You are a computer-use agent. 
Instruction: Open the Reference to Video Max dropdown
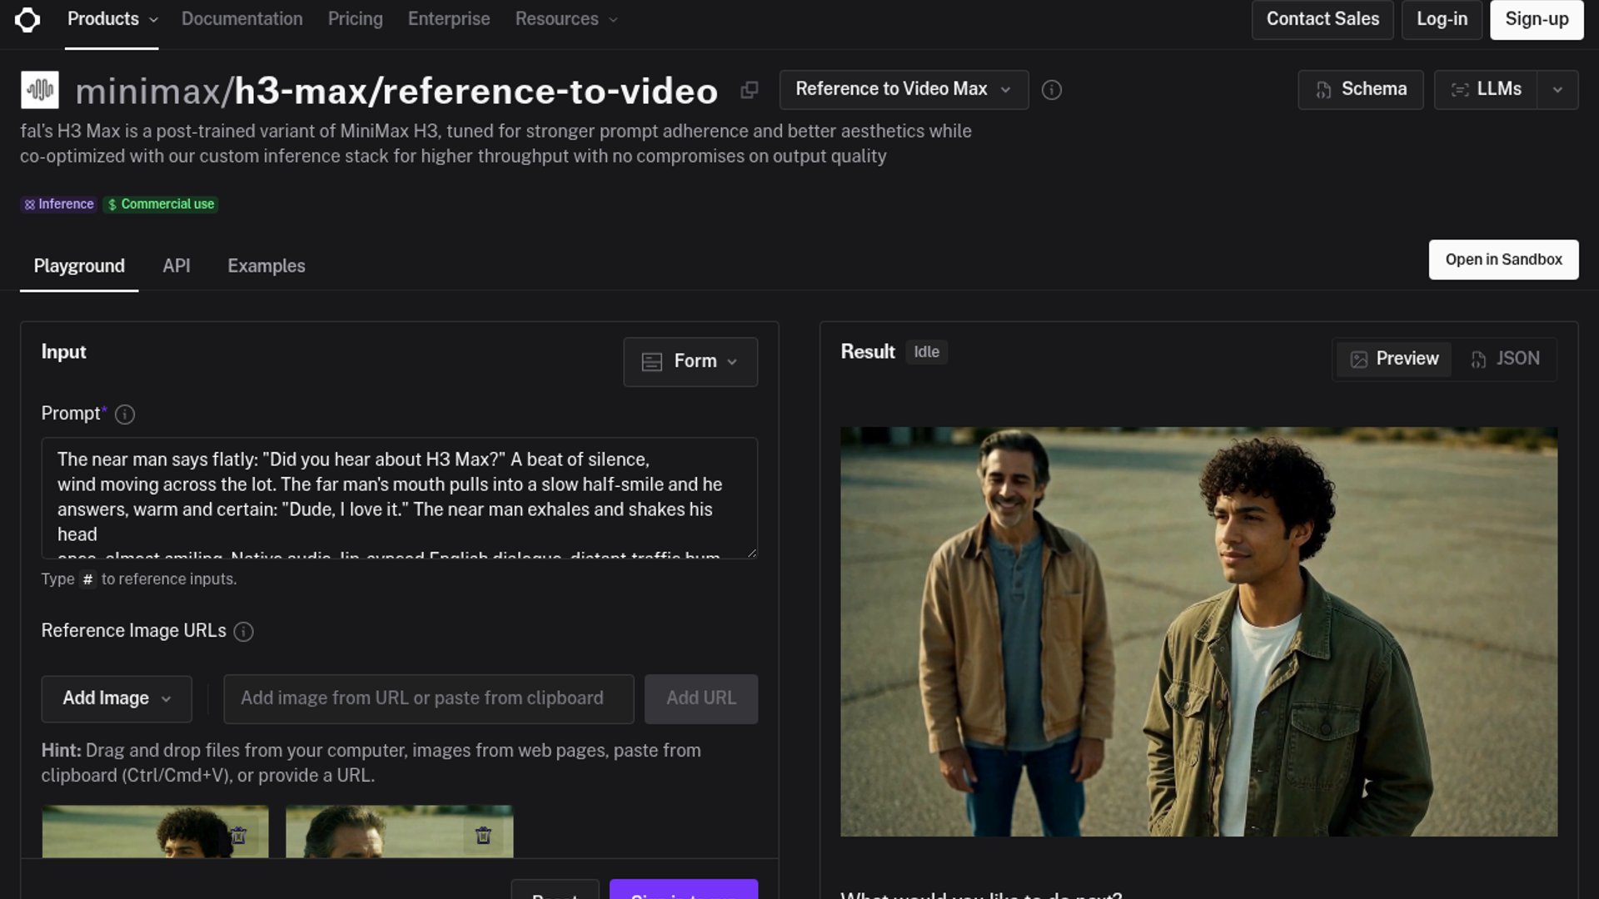click(x=904, y=89)
